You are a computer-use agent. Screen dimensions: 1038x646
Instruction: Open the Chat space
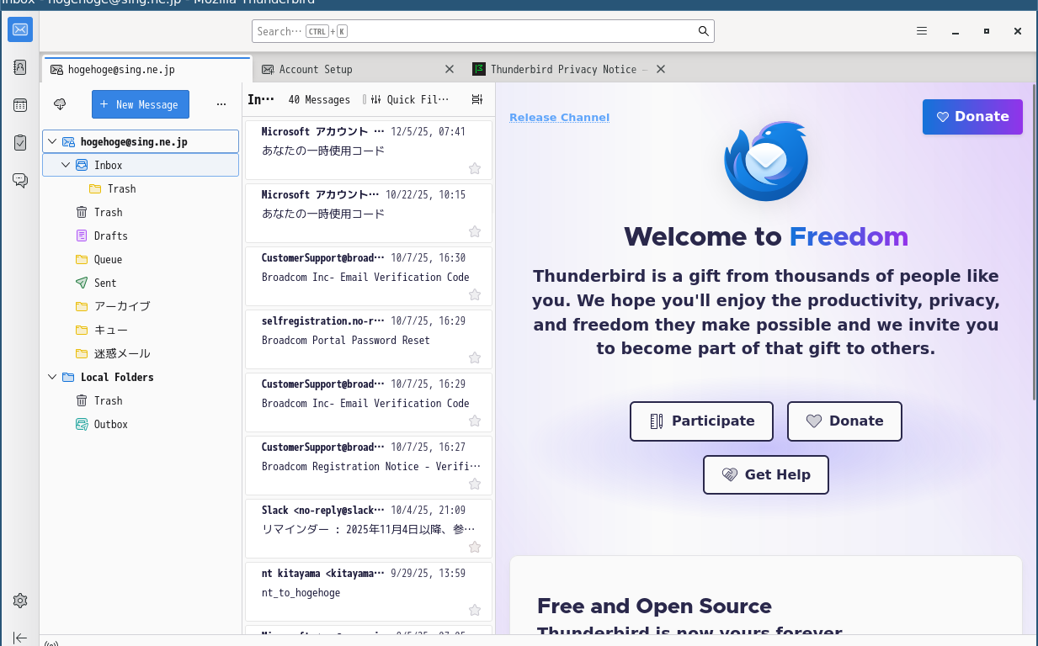pos(19,180)
